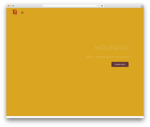This screenshot has width=150, height=127.
Task: Maximize the window using the green button
Action: tap(13, 6)
